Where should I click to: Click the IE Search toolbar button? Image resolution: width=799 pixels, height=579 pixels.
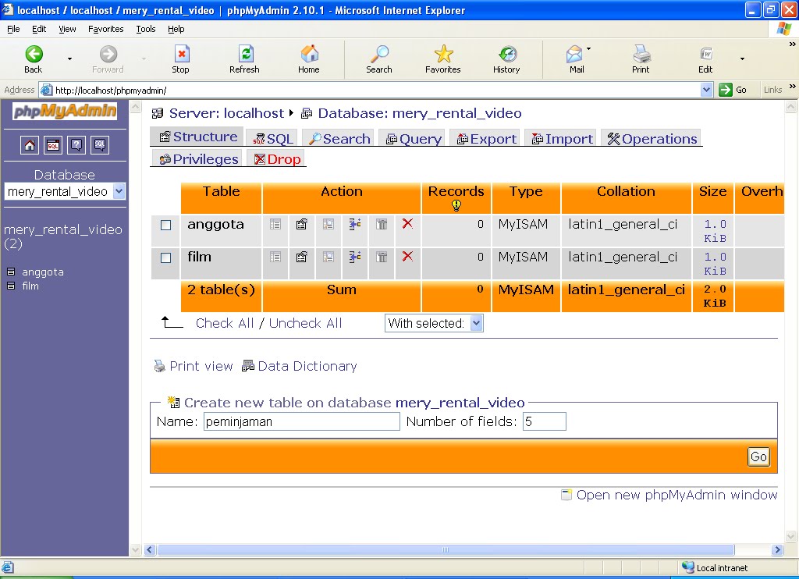(x=379, y=59)
